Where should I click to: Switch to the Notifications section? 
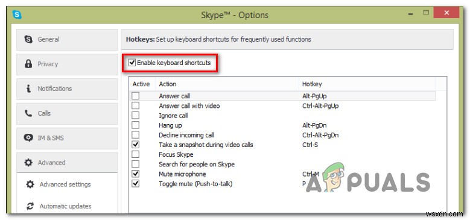67,89
